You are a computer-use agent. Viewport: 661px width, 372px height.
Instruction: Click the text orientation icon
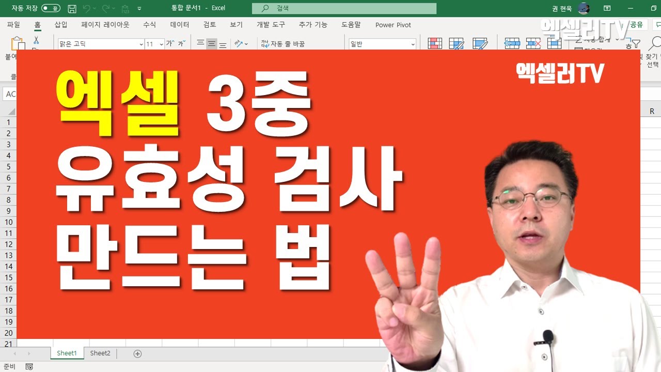click(x=239, y=44)
